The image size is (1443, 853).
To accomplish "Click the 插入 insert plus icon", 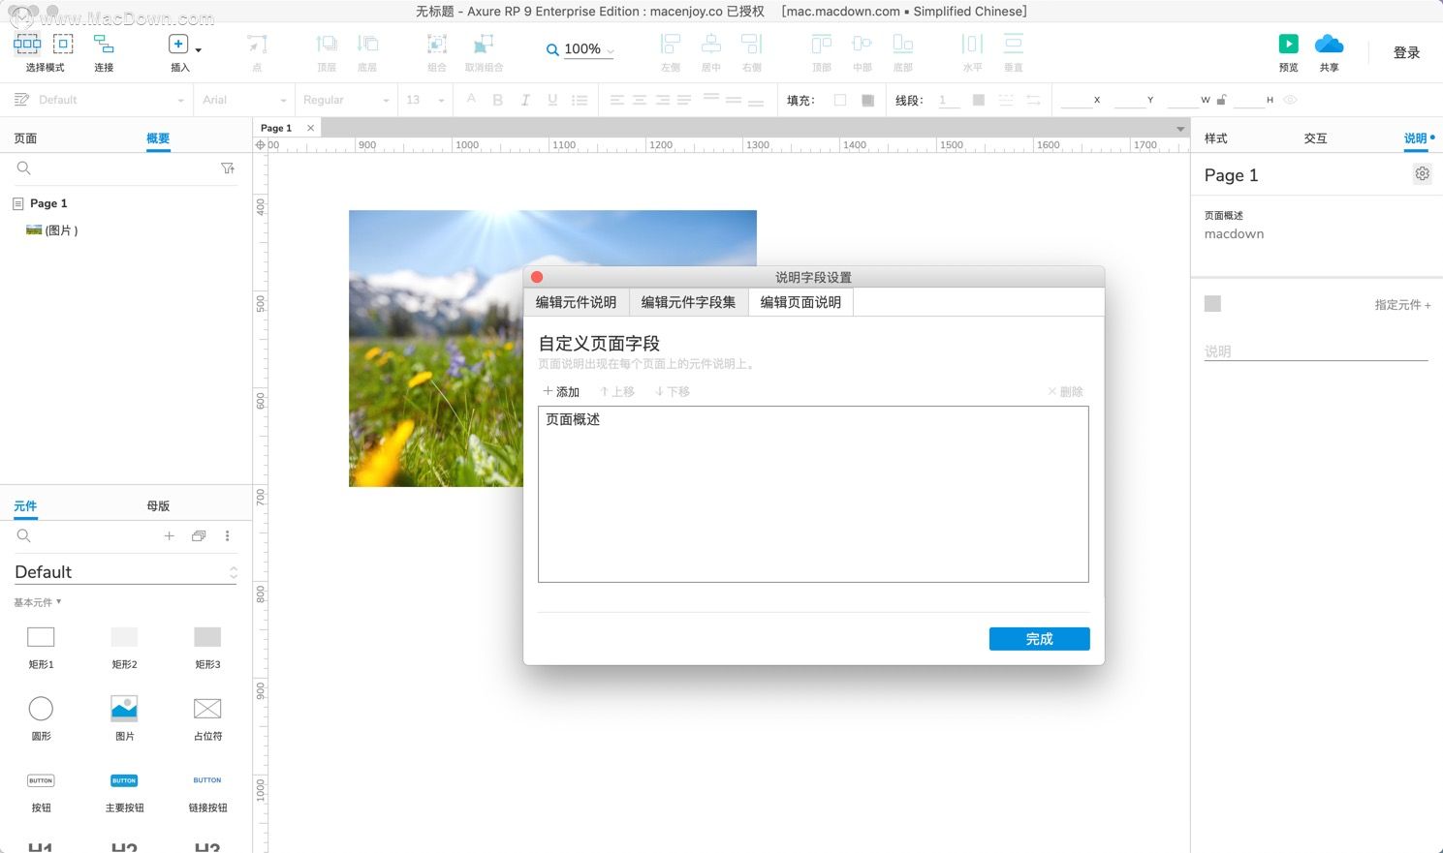I will 178,45.
